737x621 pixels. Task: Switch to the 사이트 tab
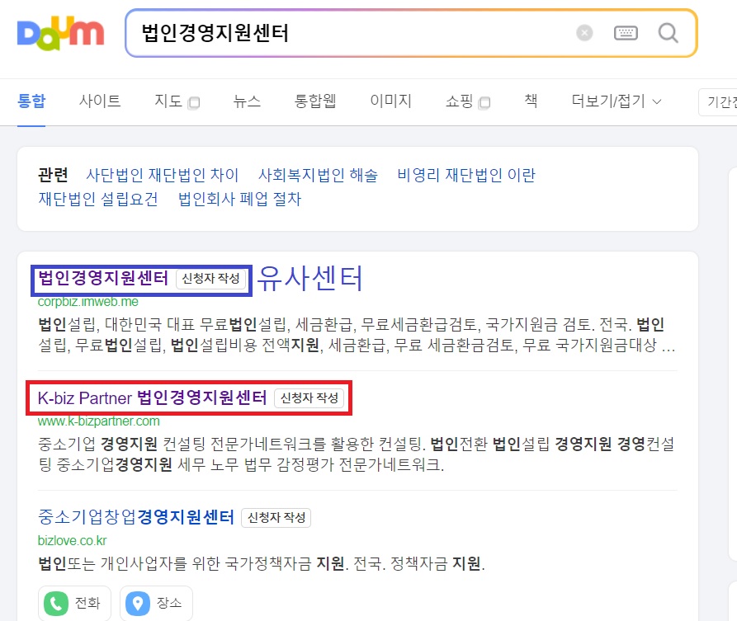[x=100, y=101]
